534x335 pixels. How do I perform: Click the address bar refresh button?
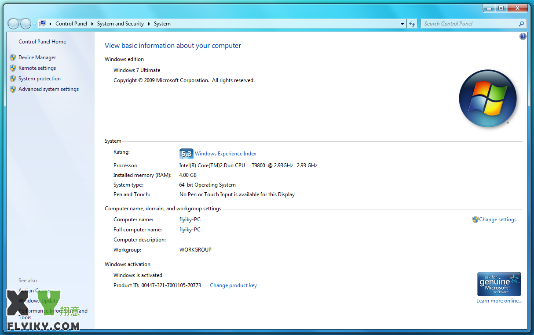[x=412, y=24]
